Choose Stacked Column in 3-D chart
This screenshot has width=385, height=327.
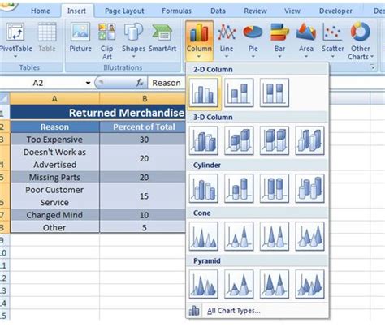tap(239, 140)
